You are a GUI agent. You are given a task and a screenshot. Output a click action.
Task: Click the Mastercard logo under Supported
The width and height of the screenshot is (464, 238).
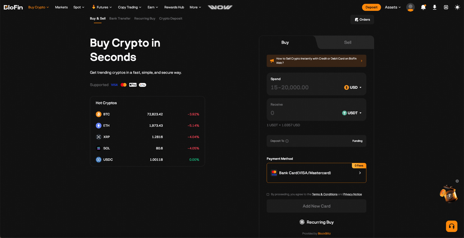124,85
